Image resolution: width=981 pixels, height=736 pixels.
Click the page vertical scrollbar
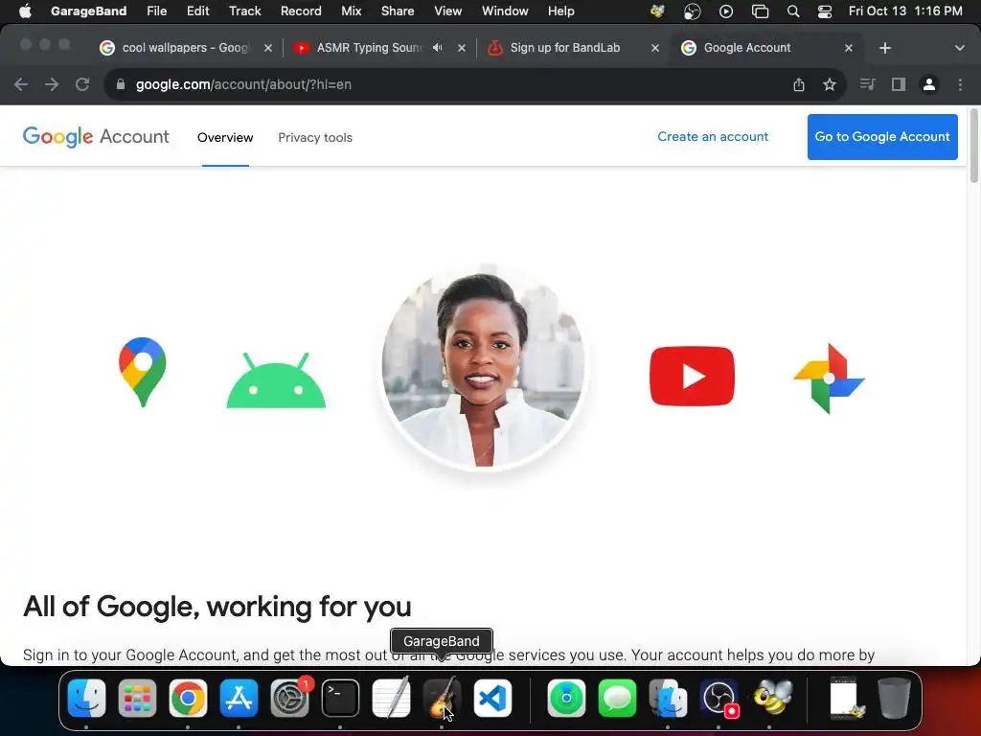tap(974, 146)
